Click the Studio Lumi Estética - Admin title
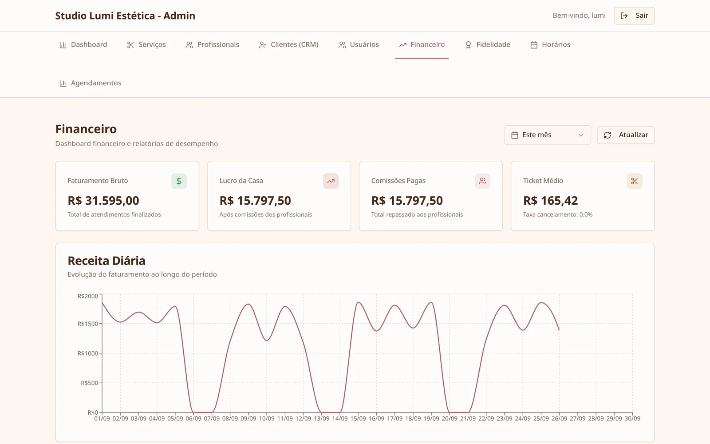The width and height of the screenshot is (710, 444). tap(125, 16)
